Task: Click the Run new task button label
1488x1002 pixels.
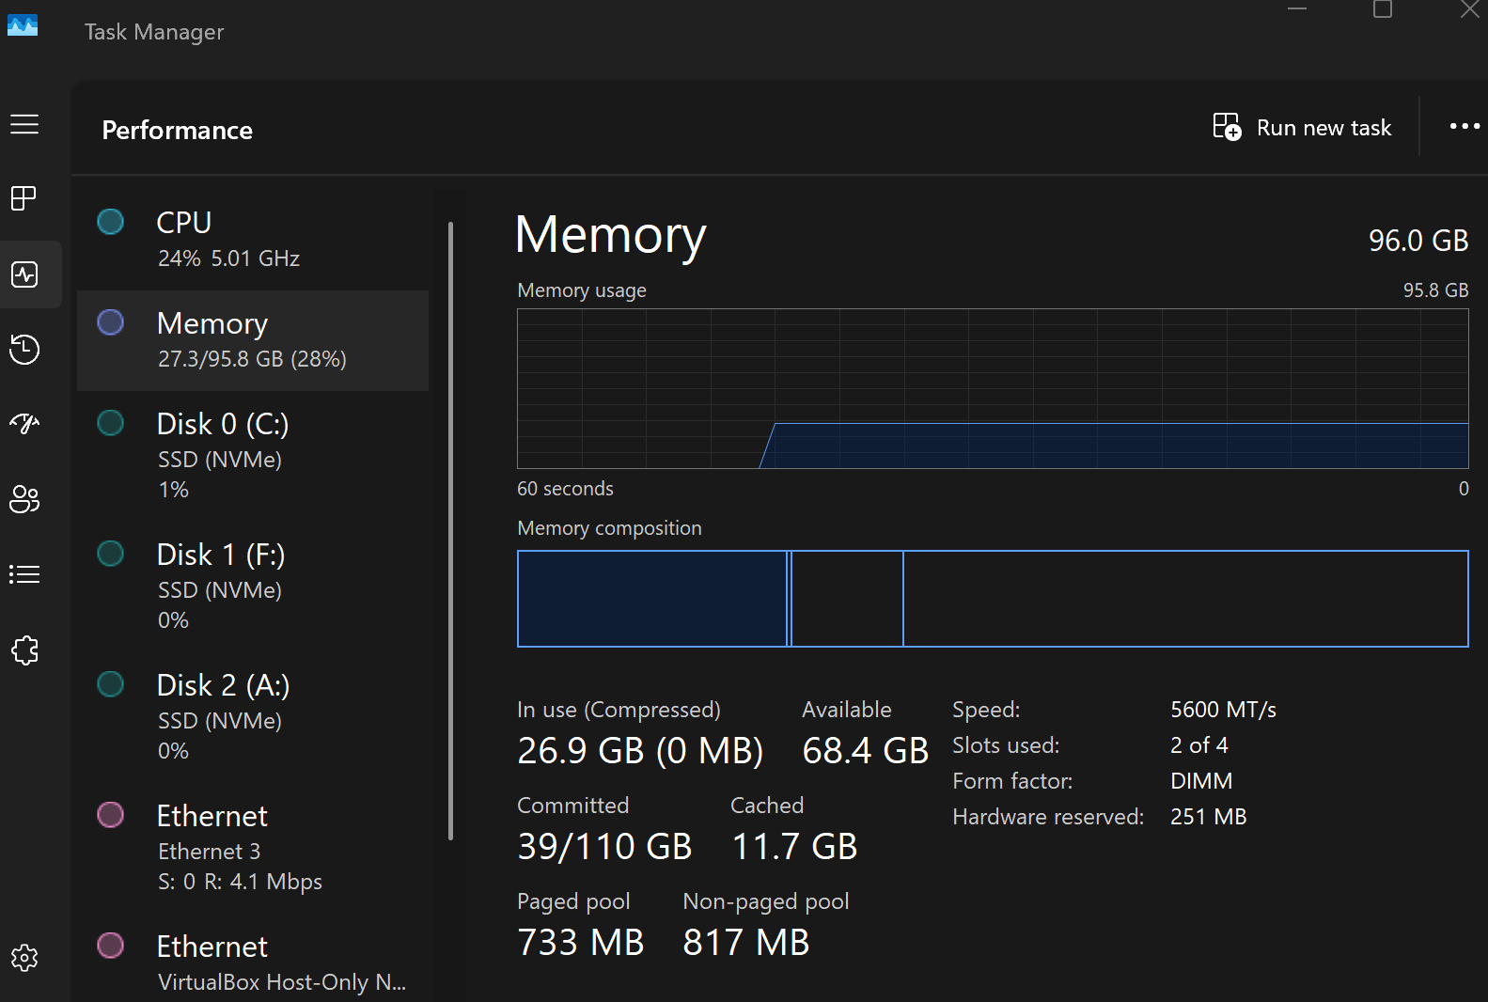Action: (1324, 128)
